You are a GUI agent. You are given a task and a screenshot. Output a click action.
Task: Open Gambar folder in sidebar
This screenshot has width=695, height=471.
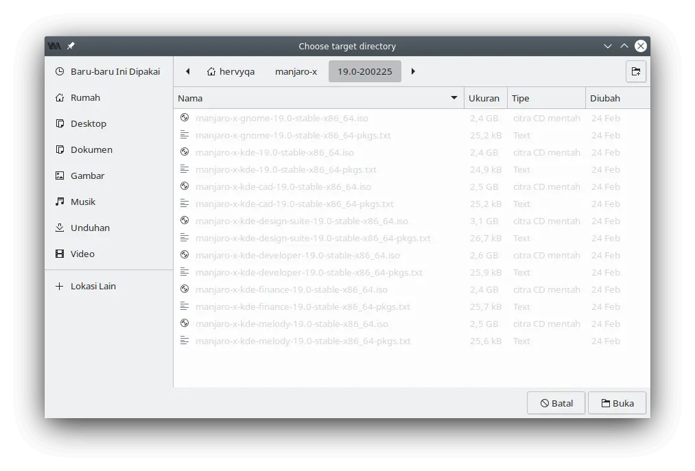(x=108, y=176)
